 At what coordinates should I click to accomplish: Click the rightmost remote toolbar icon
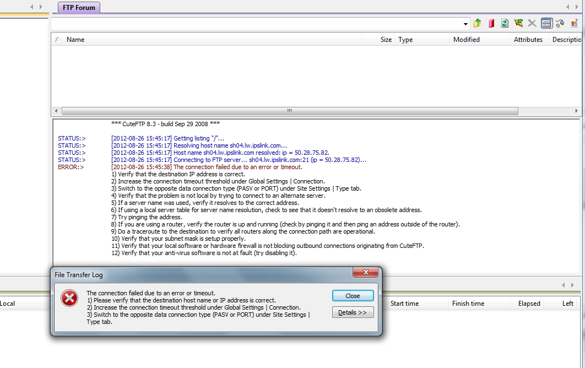click(x=574, y=23)
